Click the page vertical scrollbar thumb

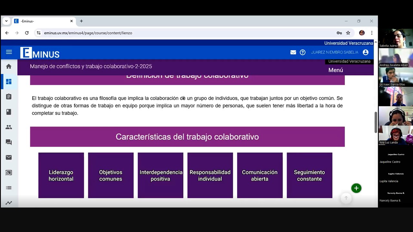pos(376,122)
